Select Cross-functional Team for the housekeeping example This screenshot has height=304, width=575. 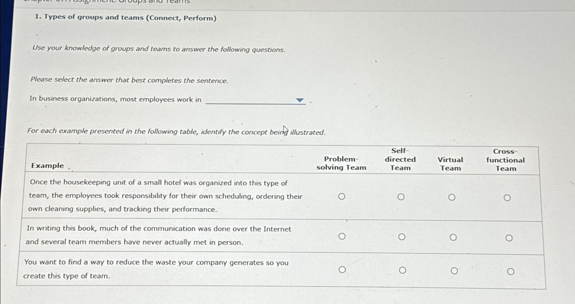(507, 197)
